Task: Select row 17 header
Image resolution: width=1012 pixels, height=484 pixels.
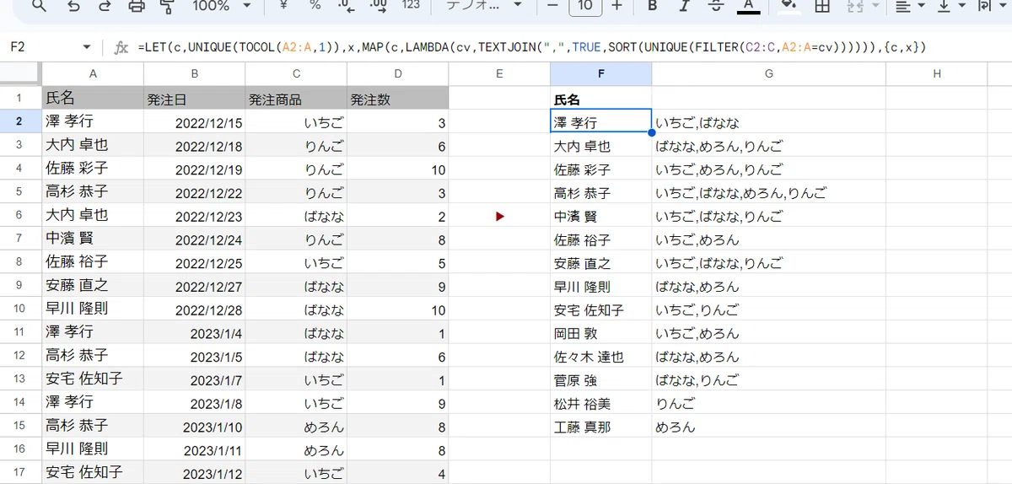Action: [x=20, y=472]
